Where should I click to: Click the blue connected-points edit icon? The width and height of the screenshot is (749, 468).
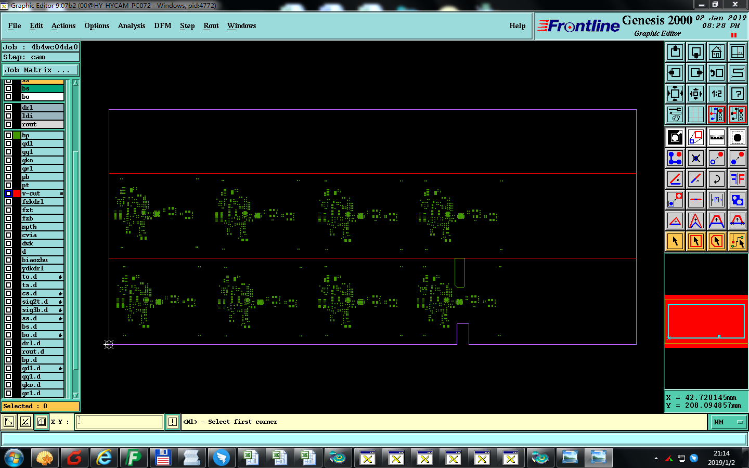[x=675, y=158]
